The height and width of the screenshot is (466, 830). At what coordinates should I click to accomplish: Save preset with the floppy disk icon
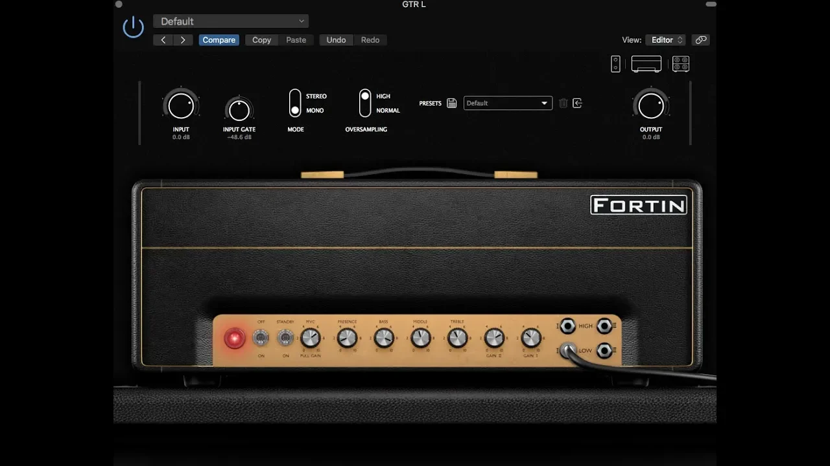click(x=452, y=103)
